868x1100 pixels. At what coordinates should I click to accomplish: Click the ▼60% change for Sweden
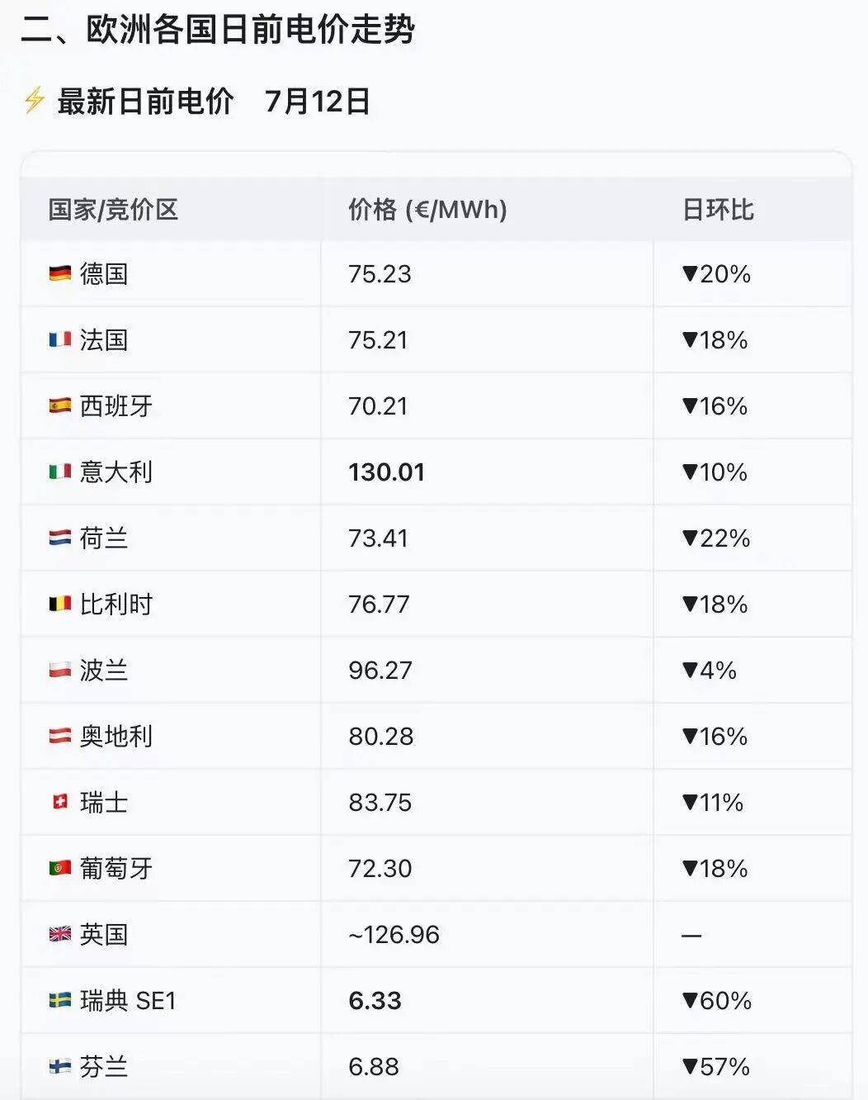coord(716,1001)
